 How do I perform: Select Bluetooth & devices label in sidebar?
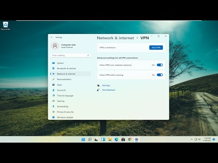pyautogui.click(x=66, y=68)
